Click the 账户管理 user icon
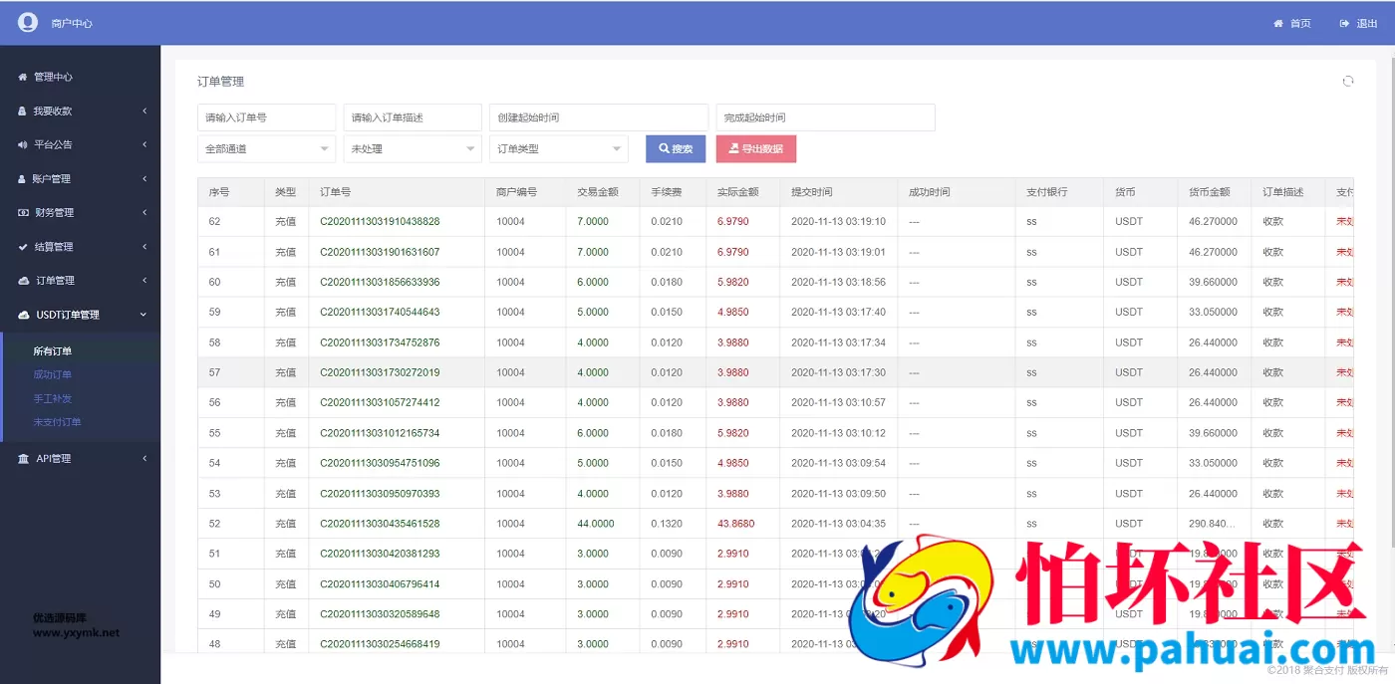This screenshot has width=1395, height=684. pyautogui.click(x=22, y=178)
